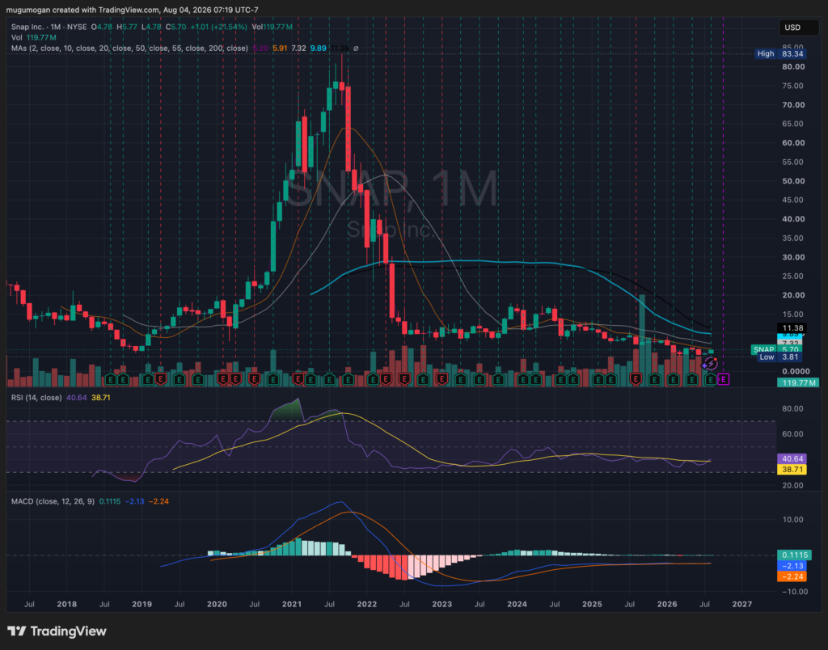Open the USD currency selector
The height and width of the screenshot is (650, 828).
[x=798, y=27]
